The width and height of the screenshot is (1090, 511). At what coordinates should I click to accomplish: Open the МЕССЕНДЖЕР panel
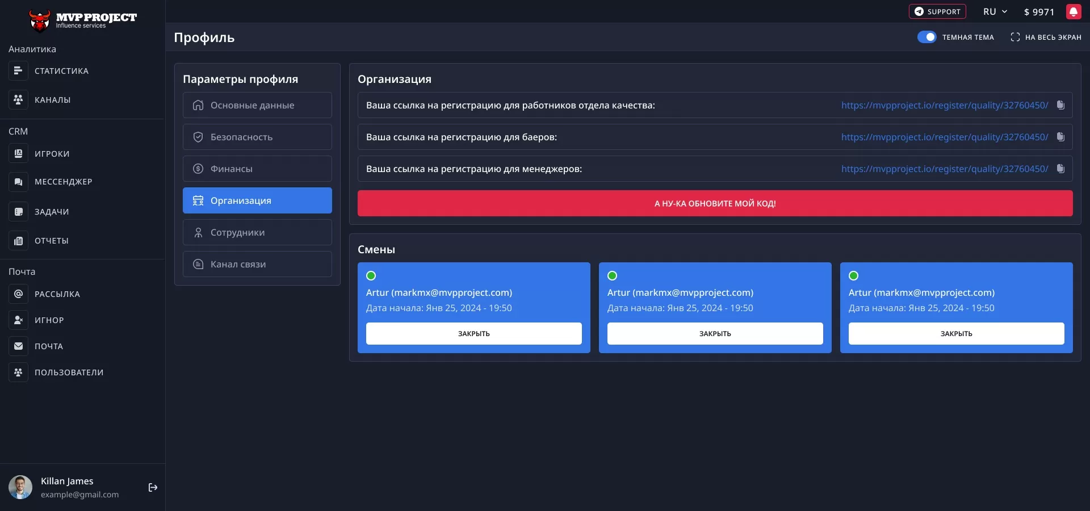(x=63, y=182)
